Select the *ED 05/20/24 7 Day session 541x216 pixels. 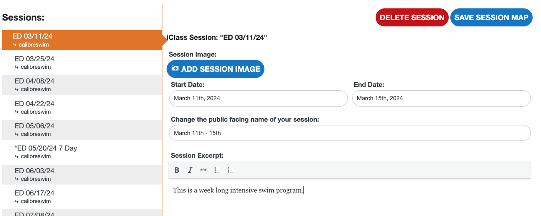(82, 152)
